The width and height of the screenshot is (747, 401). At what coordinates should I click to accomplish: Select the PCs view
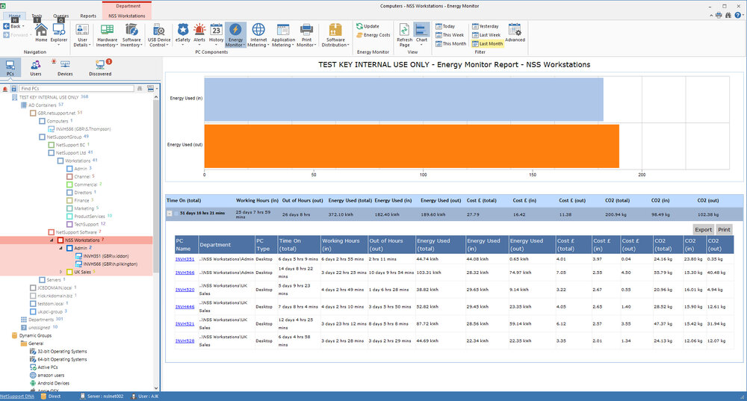10,68
